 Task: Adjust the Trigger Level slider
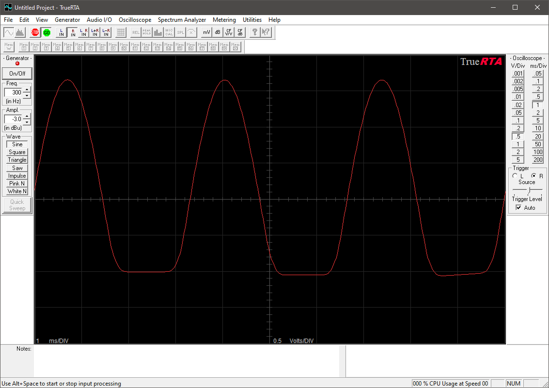pyautogui.click(x=530, y=189)
